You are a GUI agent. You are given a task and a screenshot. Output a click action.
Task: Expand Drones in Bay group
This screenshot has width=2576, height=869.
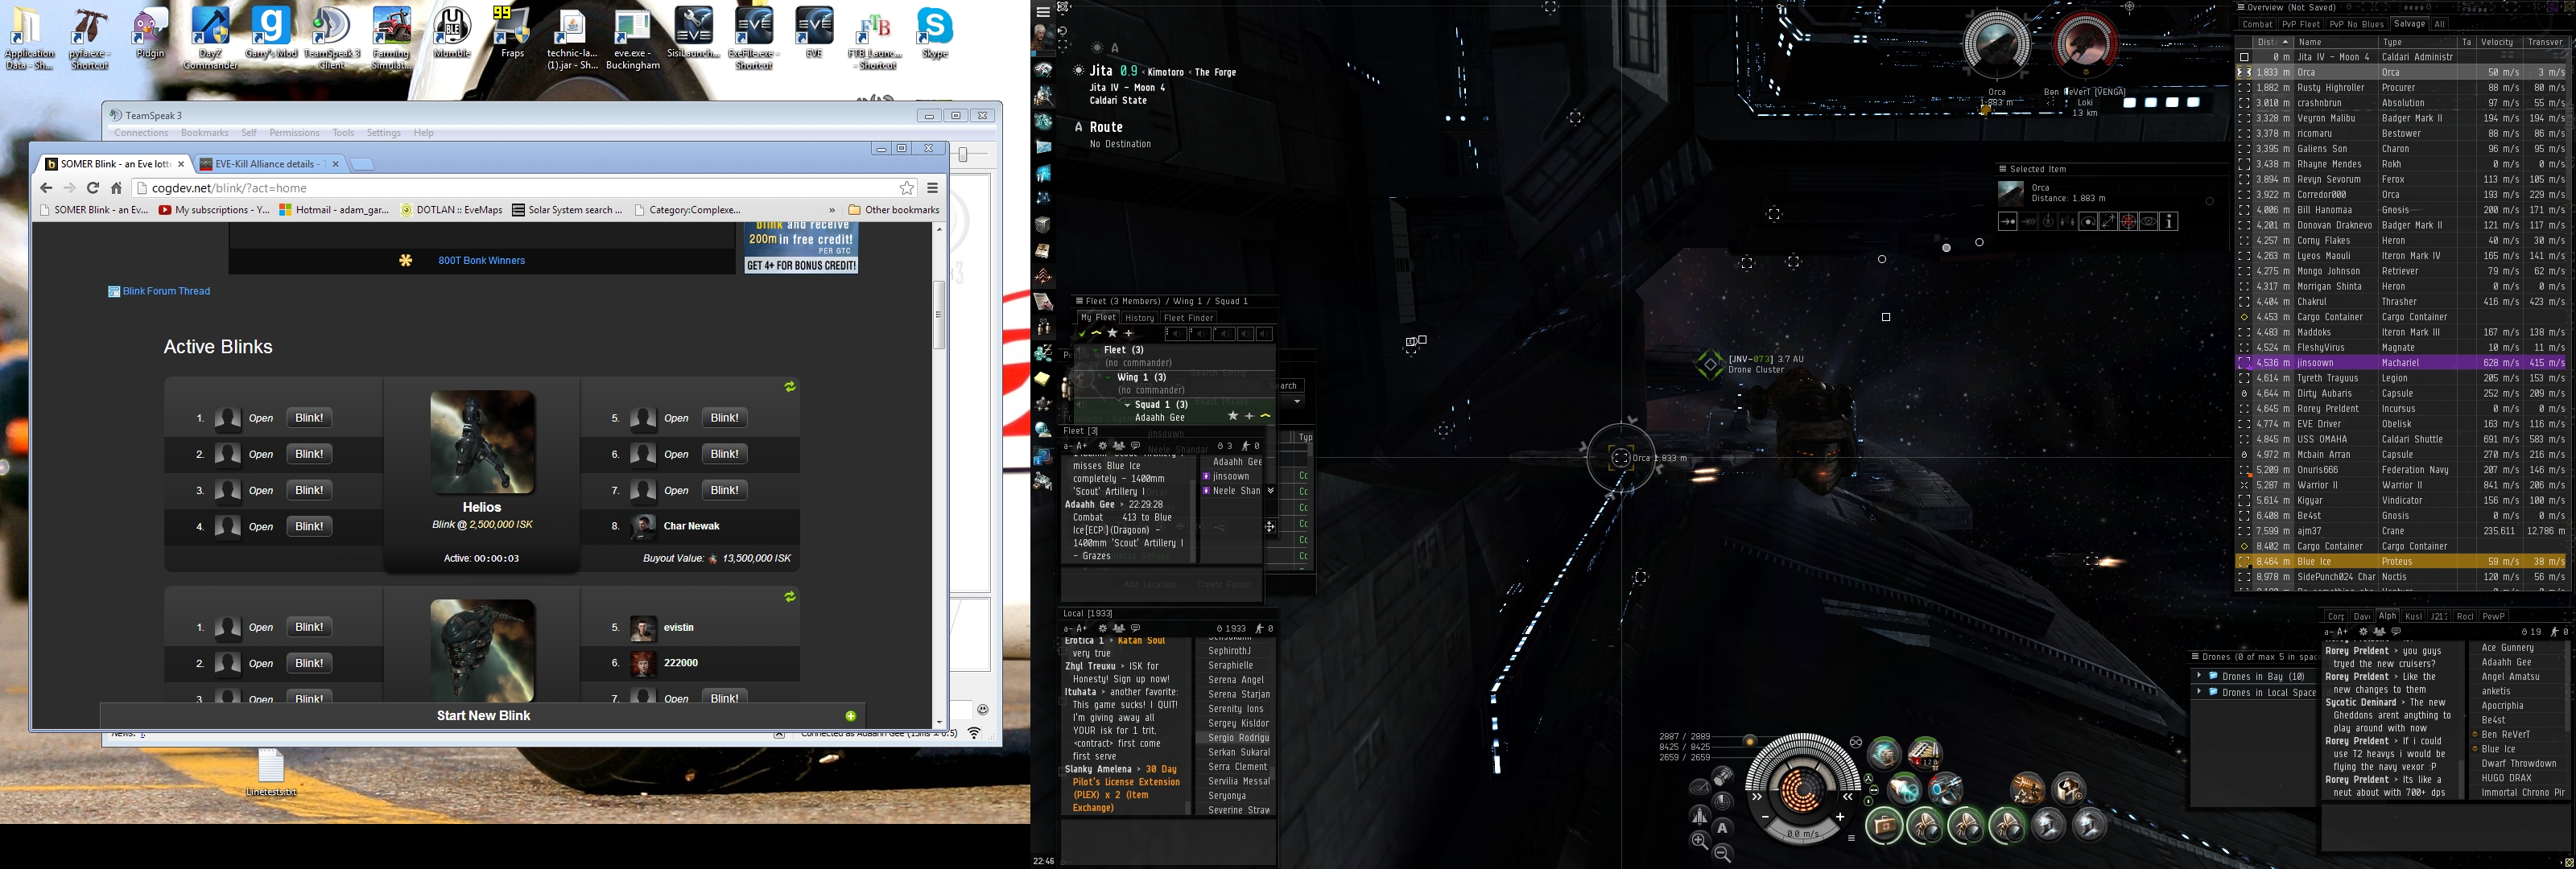pyautogui.click(x=2199, y=676)
